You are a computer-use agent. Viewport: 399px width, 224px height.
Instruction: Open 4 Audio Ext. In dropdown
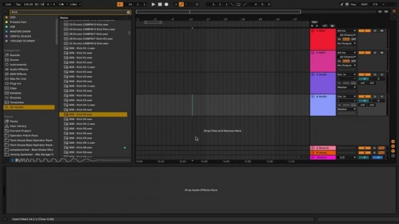click(x=347, y=97)
